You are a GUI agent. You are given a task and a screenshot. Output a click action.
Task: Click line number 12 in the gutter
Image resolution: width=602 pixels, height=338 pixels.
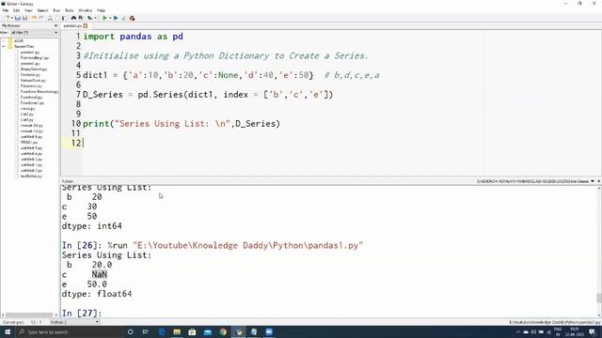pos(76,143)
